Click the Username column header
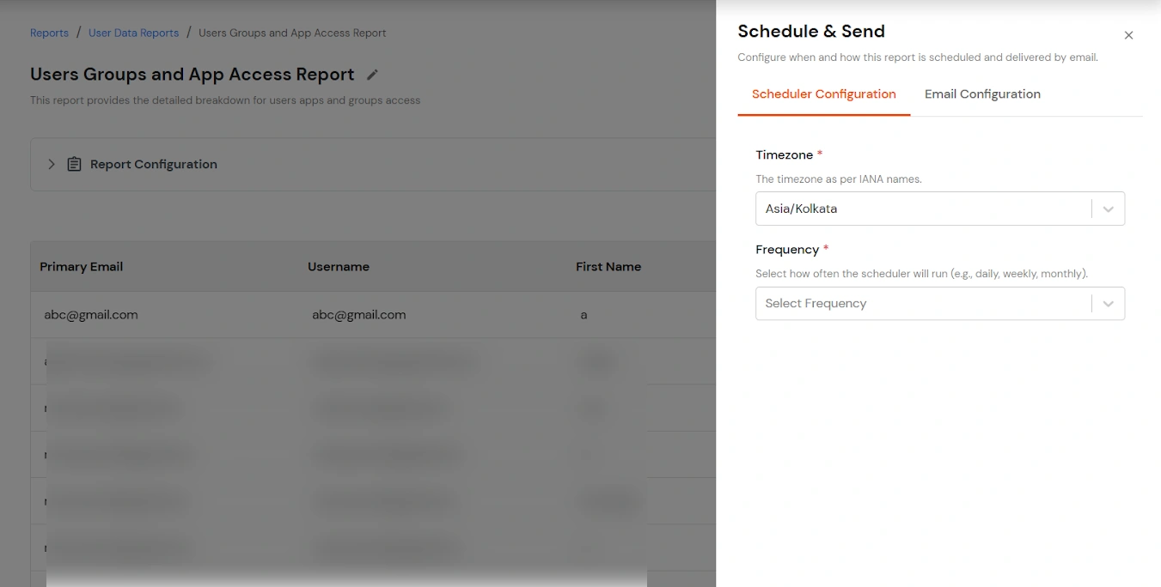The width and height of the screenshot is (1161, 587). 339,267
